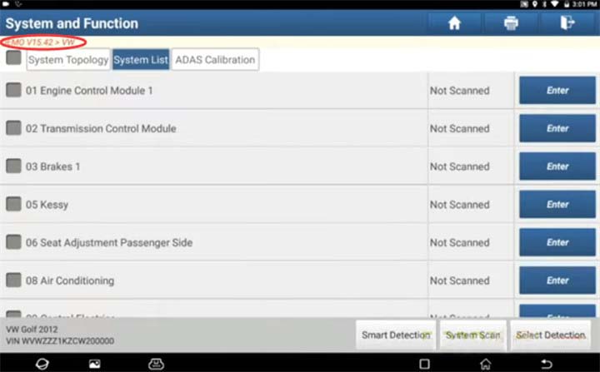Screen dimensions: 600x372
Task: Open the Home icon in header
Action: tap(454, 23)
